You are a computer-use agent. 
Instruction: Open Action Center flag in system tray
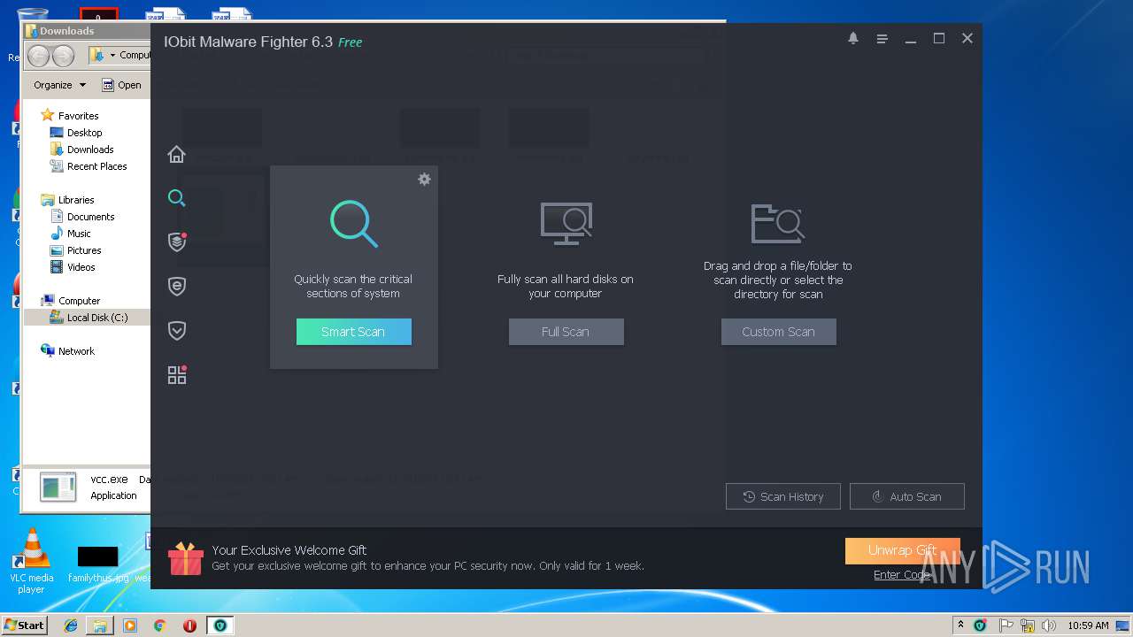point(1006,625)
